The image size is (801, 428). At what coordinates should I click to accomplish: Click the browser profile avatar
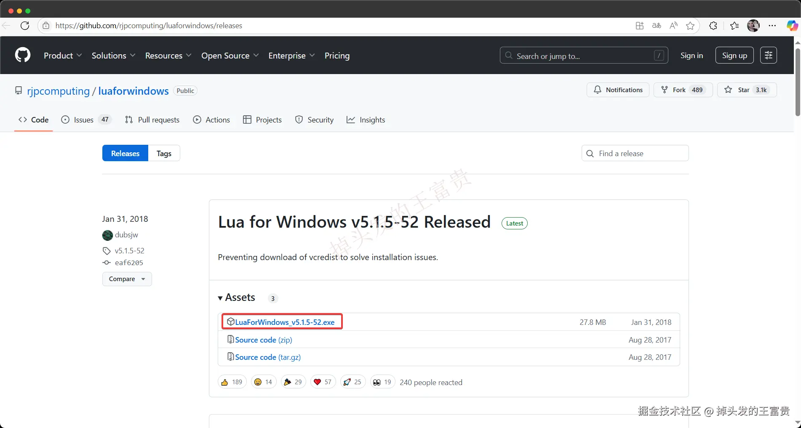coord(753,26)
